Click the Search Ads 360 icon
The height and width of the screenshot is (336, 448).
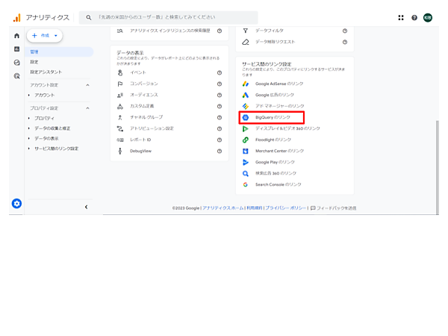click(x=246, y=173)
